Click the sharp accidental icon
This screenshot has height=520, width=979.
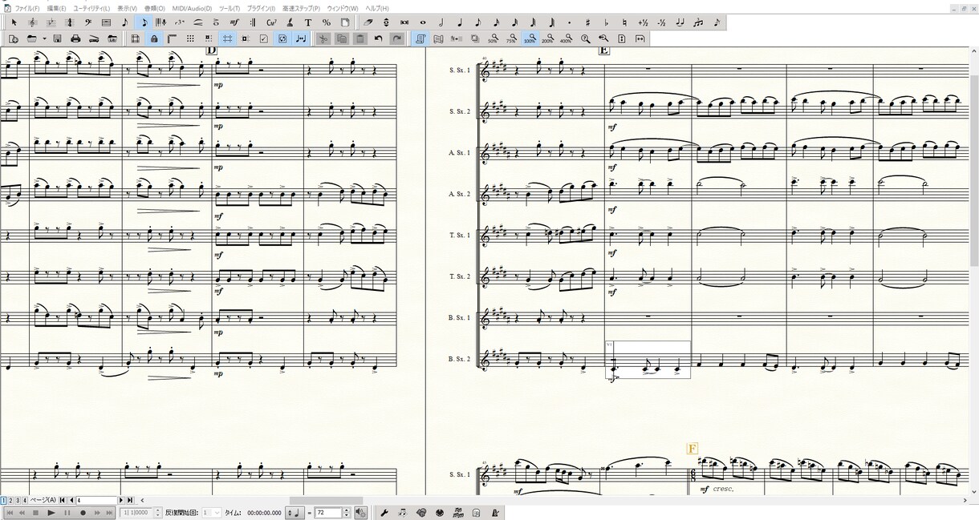587,22
